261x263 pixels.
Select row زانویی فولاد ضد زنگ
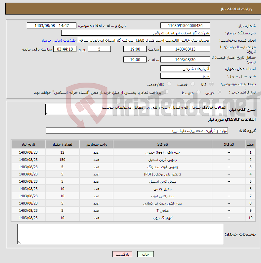pos(133,167)
